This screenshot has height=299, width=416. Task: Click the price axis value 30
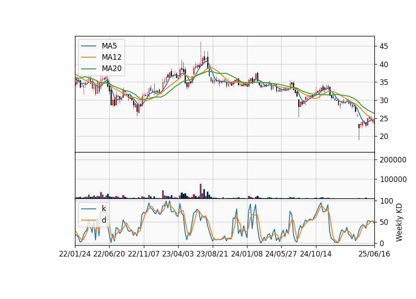pos(383,101)
